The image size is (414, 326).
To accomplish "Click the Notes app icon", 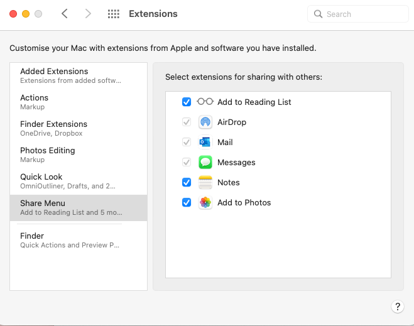I will click(205, 182).
